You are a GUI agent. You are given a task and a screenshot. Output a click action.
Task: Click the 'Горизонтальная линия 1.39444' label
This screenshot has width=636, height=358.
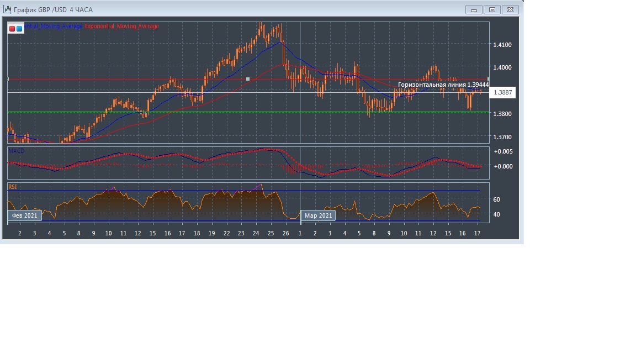pyautogui.click(x=443, y=85)
